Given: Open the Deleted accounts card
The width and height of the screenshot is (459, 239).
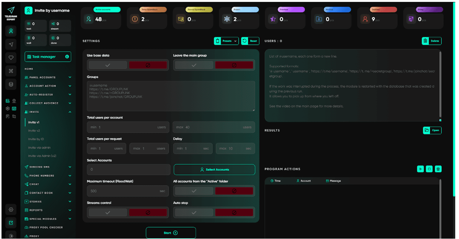Looking at the screenshot, I should coord(377,17).
